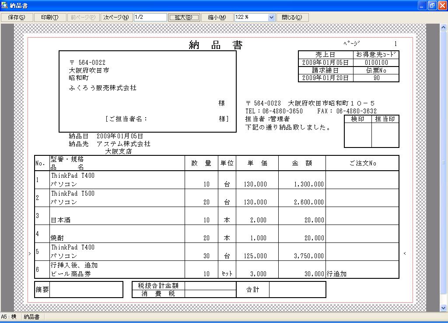The width and height of the screenshot is (448, 323).
Task: Click the 縮小(M) zoom out button
Action: coord(217,18)
